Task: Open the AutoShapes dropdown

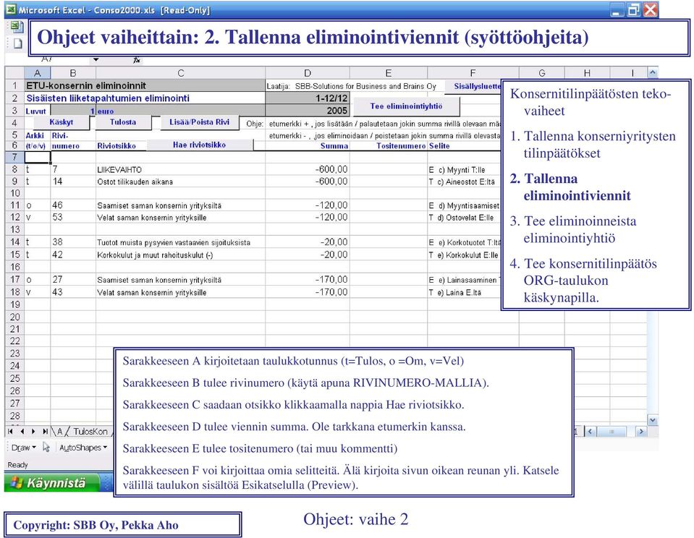Action: click(x=83, y=448)
